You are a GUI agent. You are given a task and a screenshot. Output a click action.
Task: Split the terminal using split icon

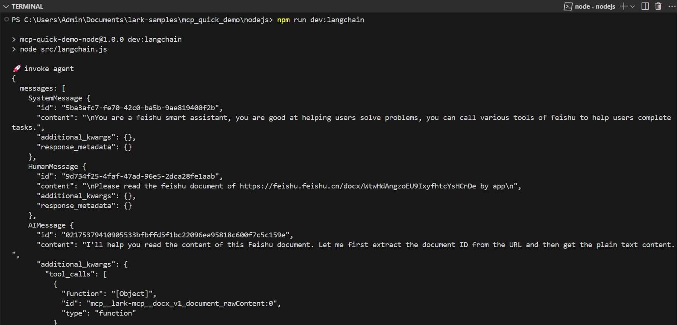[x=645, y=6]
